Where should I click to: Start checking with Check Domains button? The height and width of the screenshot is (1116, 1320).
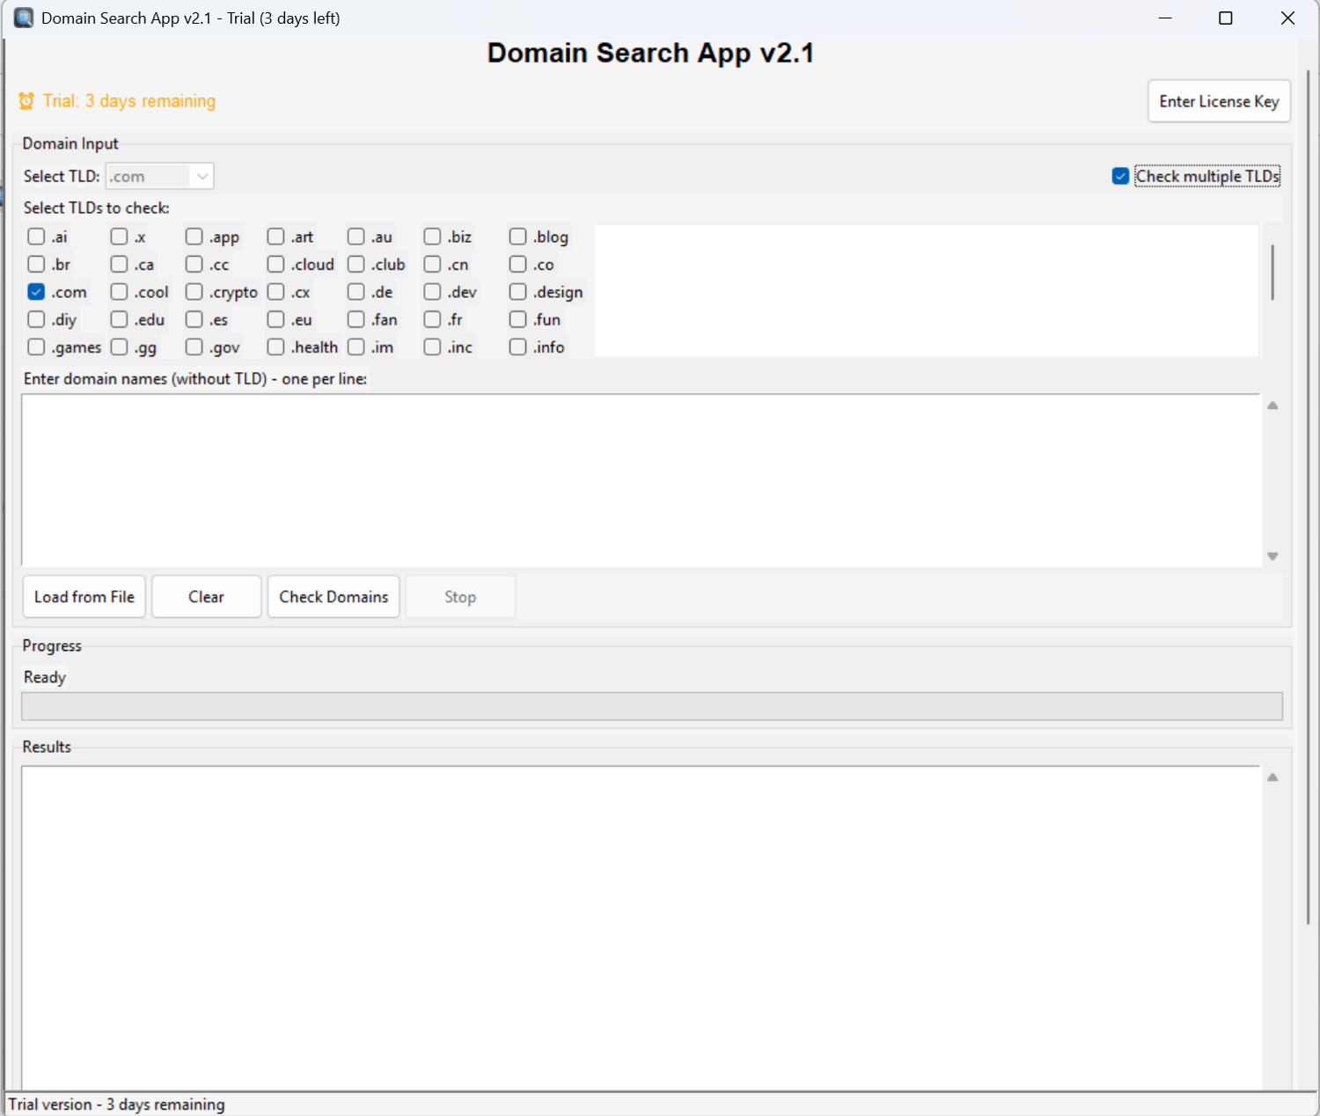click(334, 596)
